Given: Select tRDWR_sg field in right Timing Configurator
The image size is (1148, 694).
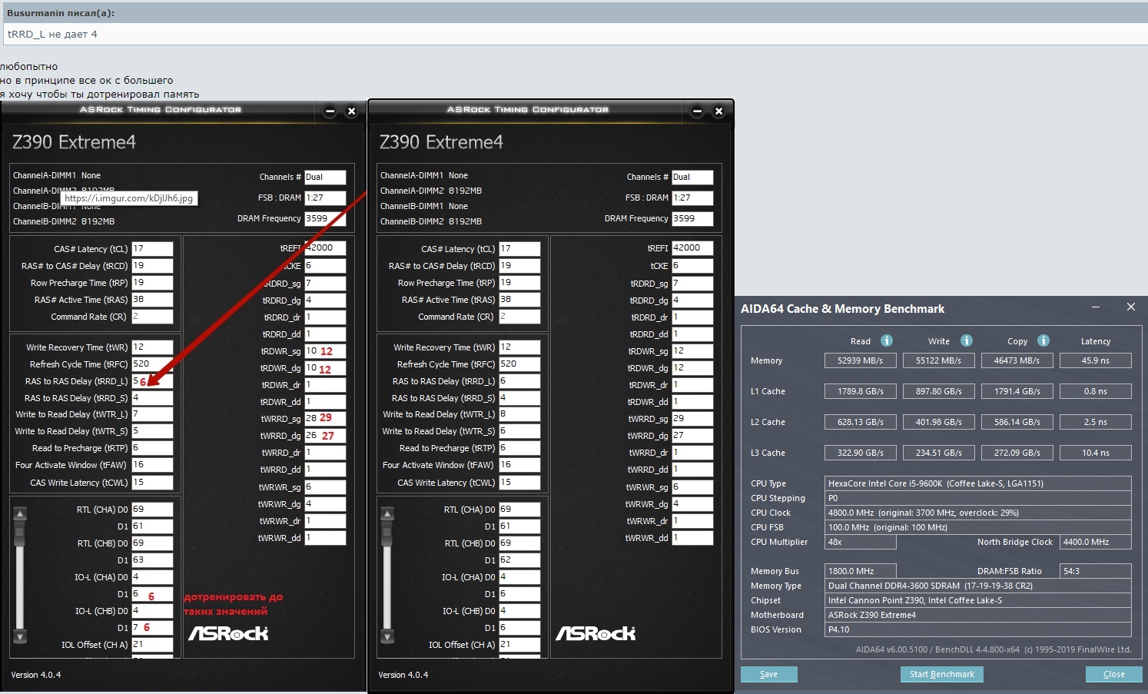Looking at the screenshot, I should coord(692,351).
